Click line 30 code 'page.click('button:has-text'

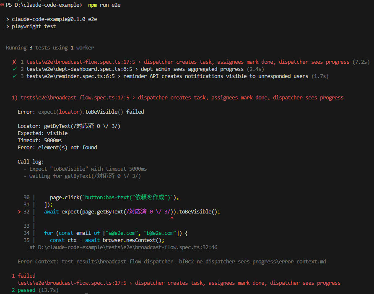point(114,198)
